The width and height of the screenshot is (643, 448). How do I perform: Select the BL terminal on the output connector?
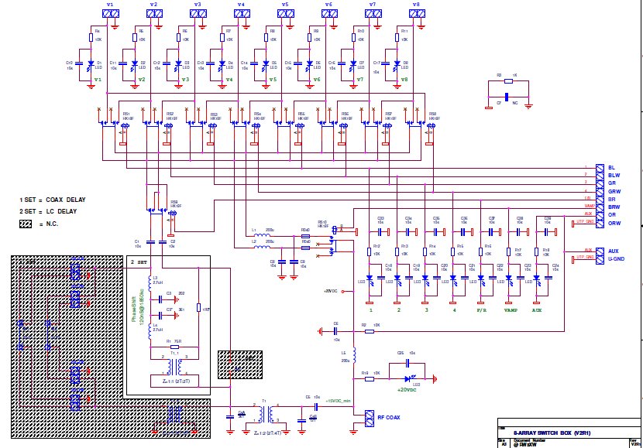600,168
